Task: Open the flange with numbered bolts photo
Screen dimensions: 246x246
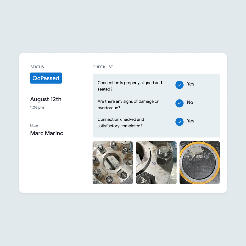Action: (113, 163)
